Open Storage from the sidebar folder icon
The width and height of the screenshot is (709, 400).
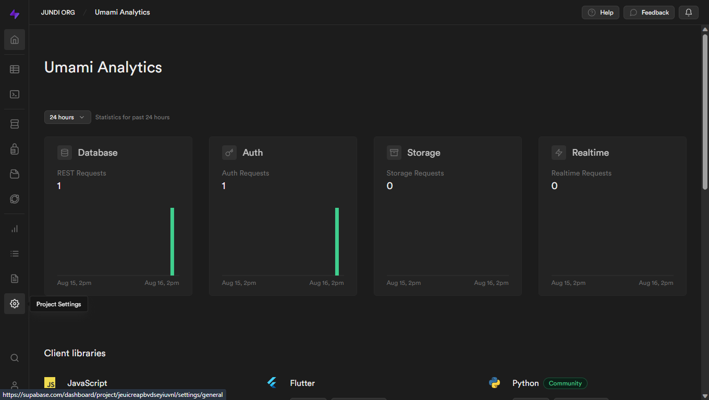pos(15,174)
